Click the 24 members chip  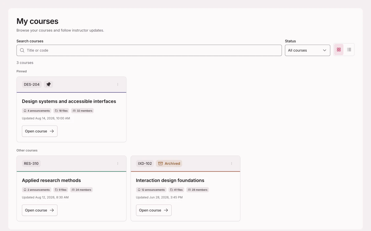(81, 190)
